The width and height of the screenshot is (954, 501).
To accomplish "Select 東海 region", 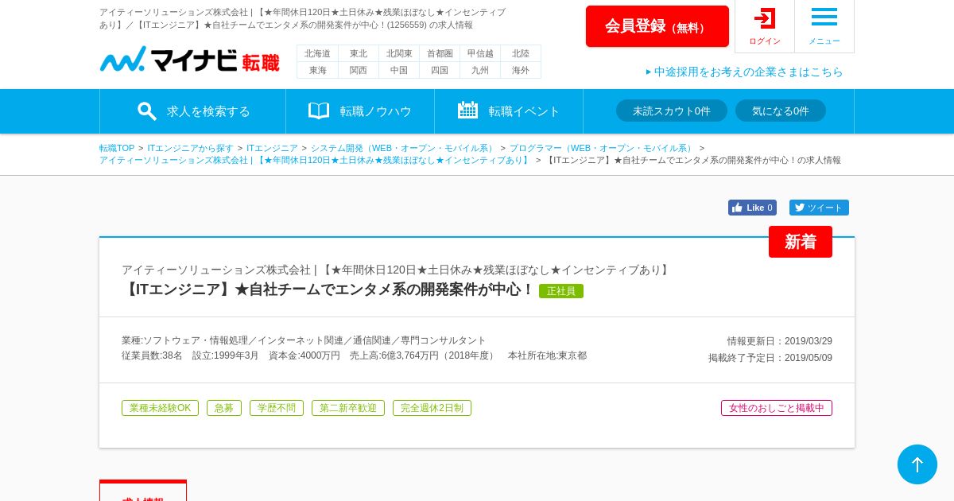I will pos(317,70).
